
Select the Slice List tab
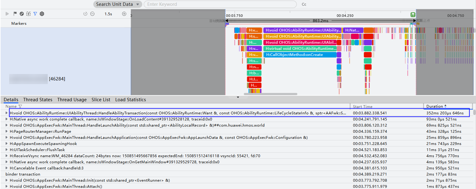101,100
